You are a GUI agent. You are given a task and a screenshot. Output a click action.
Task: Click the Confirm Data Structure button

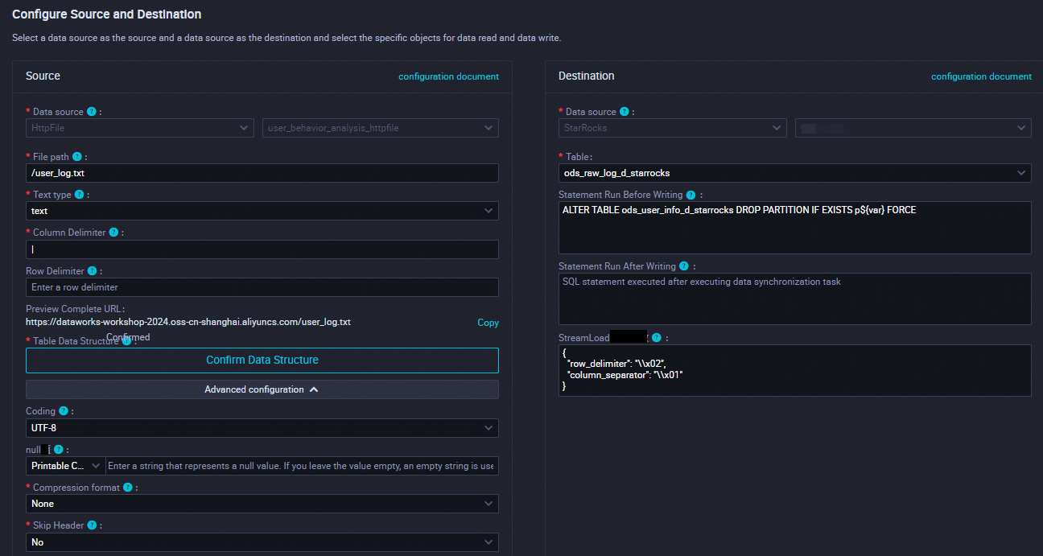point(262,360)
